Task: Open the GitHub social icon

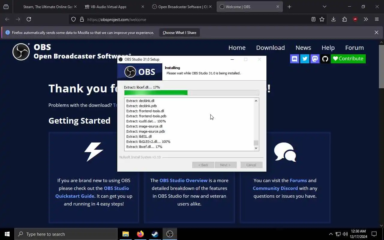Action: coord(325,58)
